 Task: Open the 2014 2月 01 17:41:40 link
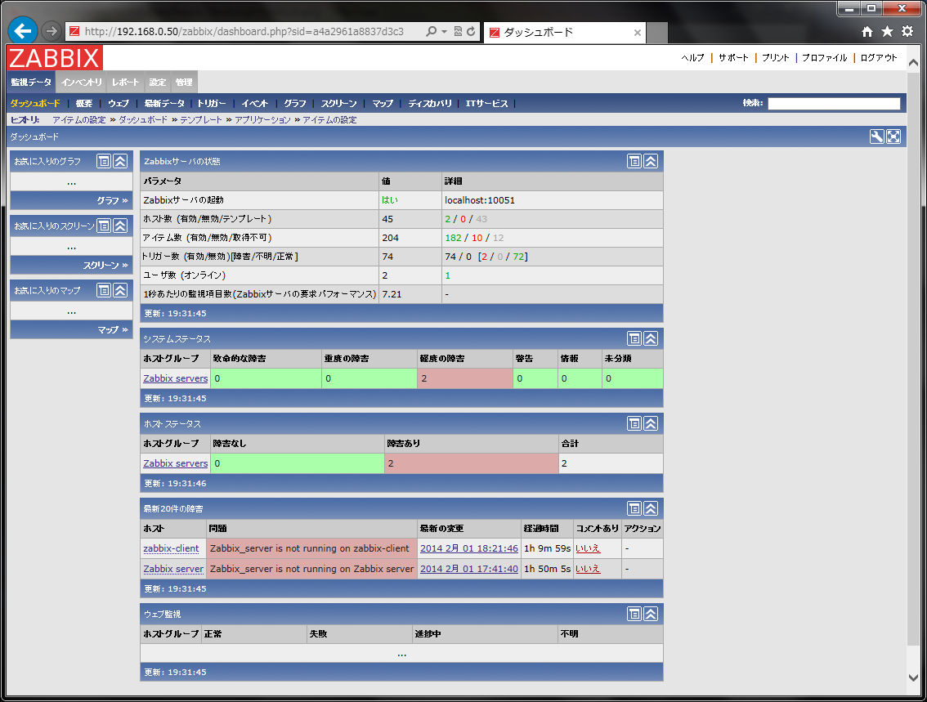coord(469,569)
